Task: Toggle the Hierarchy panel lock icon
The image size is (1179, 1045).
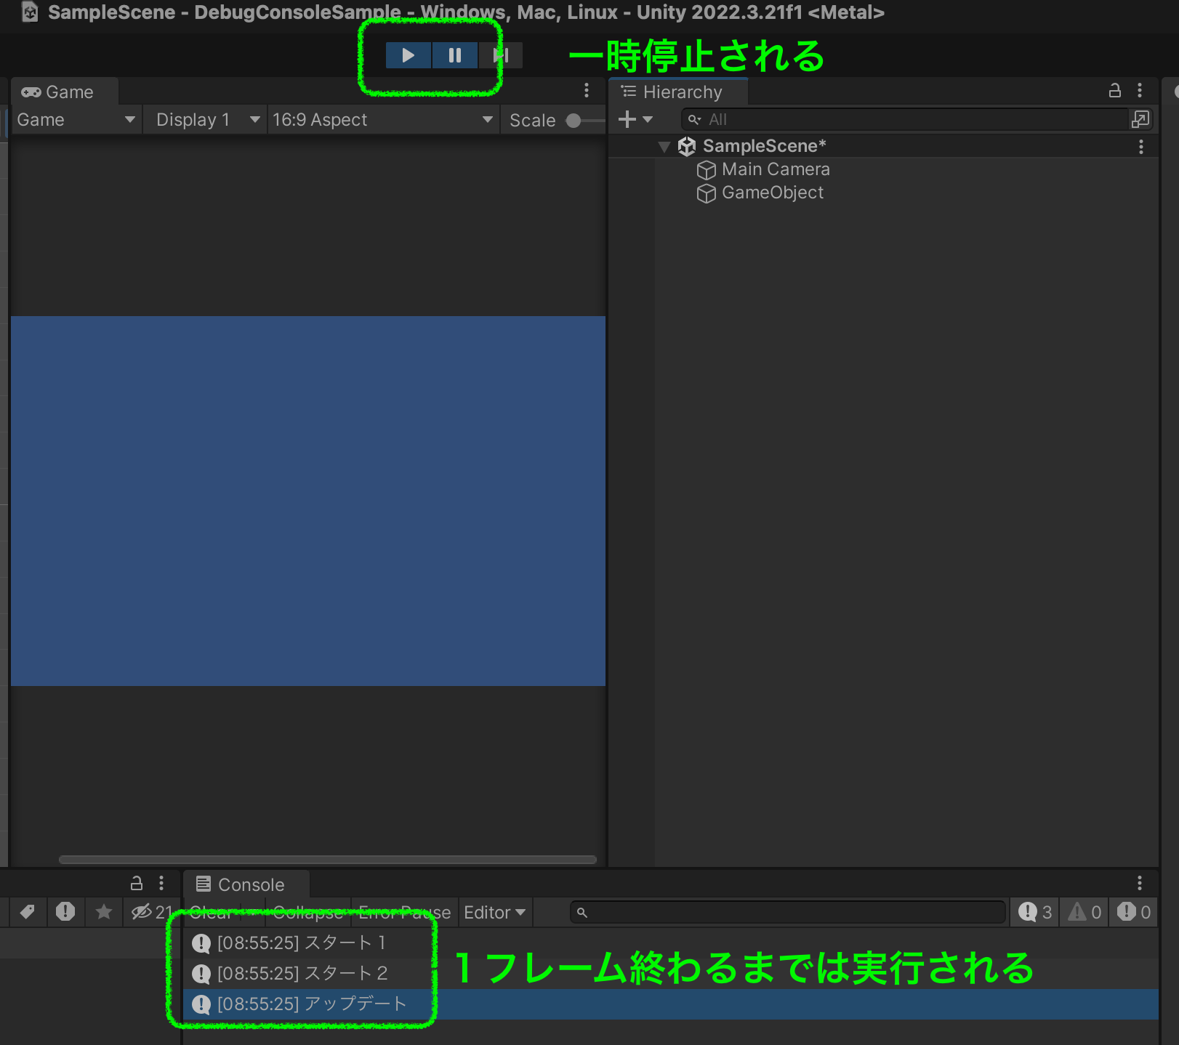Action: click(1114, 90)
